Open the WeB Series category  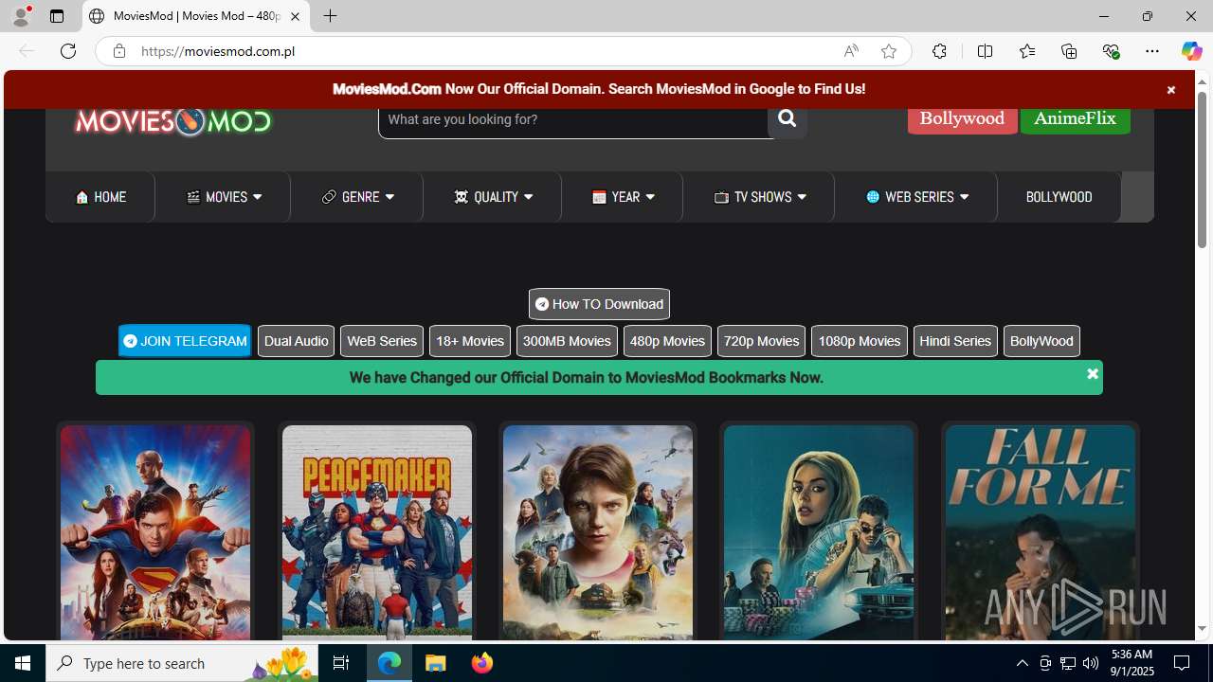[x=382, y=341]
